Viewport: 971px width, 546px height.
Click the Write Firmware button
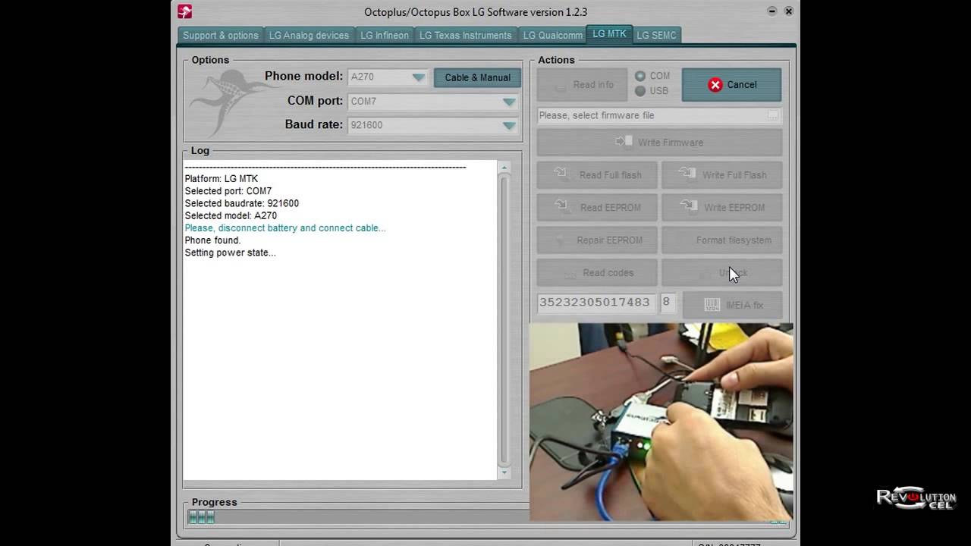coord(659,143)
